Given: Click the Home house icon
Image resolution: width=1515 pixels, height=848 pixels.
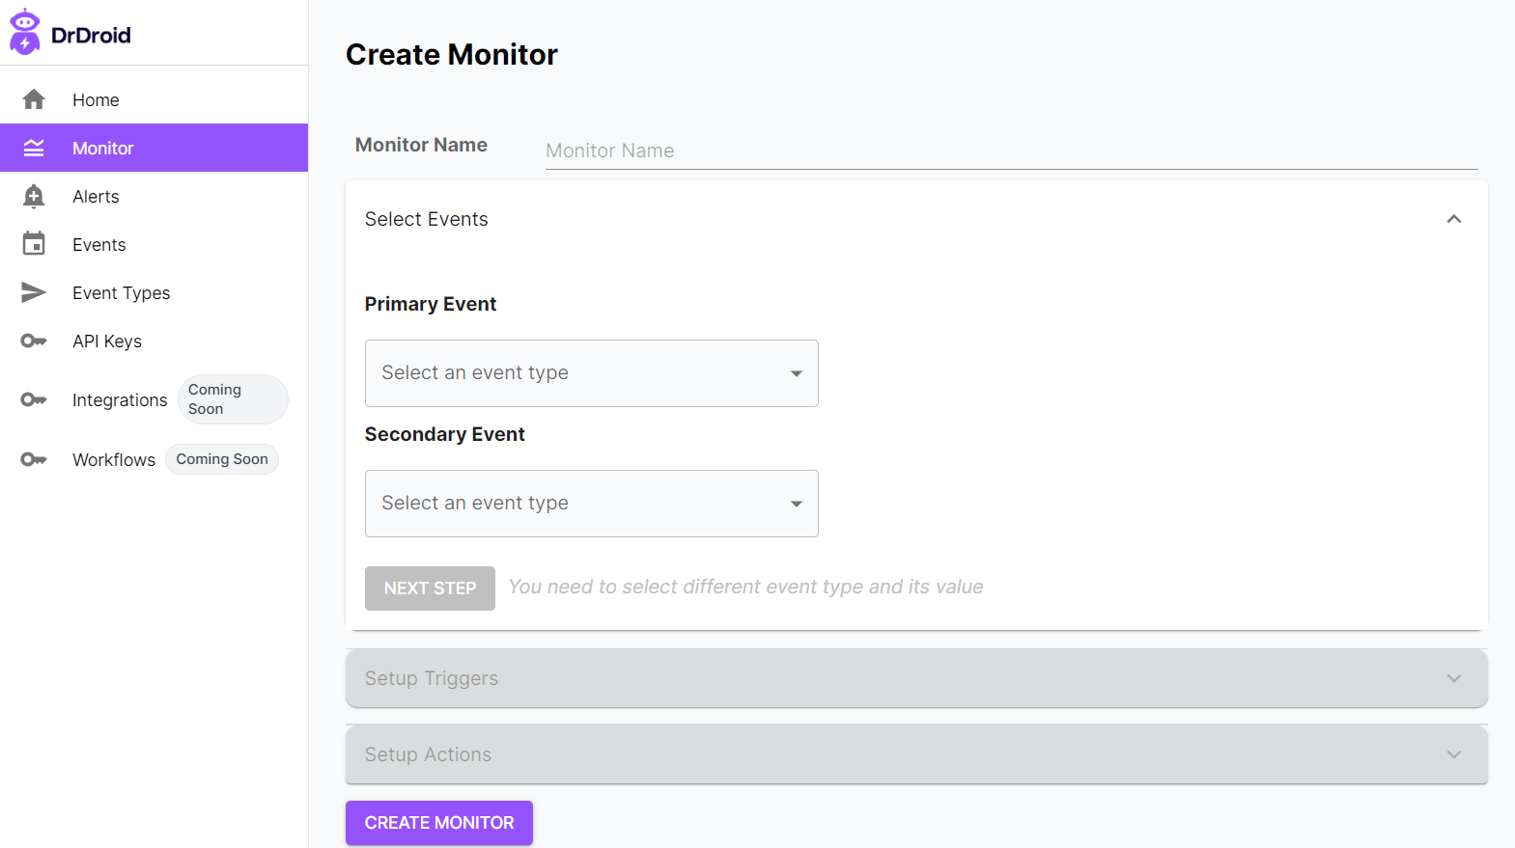Looking at the screenshot, I should coord(34,99).
